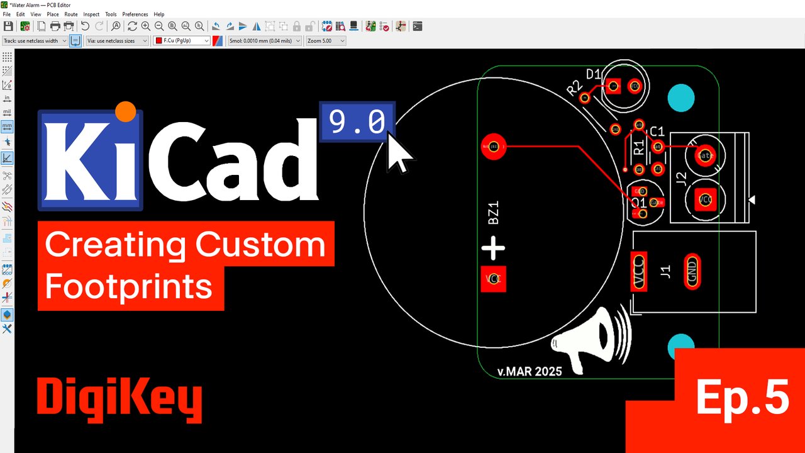The image size is (805, 453).
Task: Open the Zoom 5.00 dropdown
Action: click(x=326, y=41)
